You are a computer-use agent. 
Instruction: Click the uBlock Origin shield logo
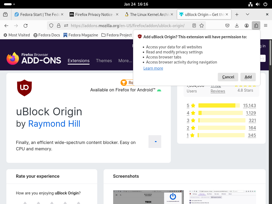click(x=24, y=88)
